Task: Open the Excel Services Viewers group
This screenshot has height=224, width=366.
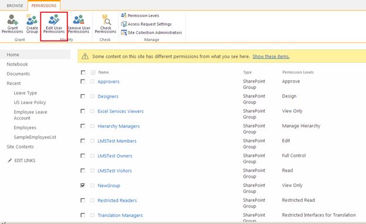Action: 120,111
